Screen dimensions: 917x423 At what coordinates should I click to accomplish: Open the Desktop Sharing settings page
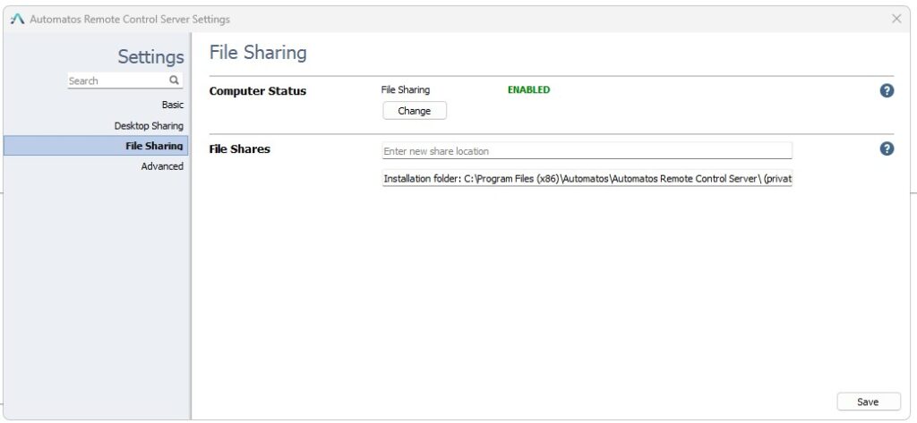coord(149,125)
